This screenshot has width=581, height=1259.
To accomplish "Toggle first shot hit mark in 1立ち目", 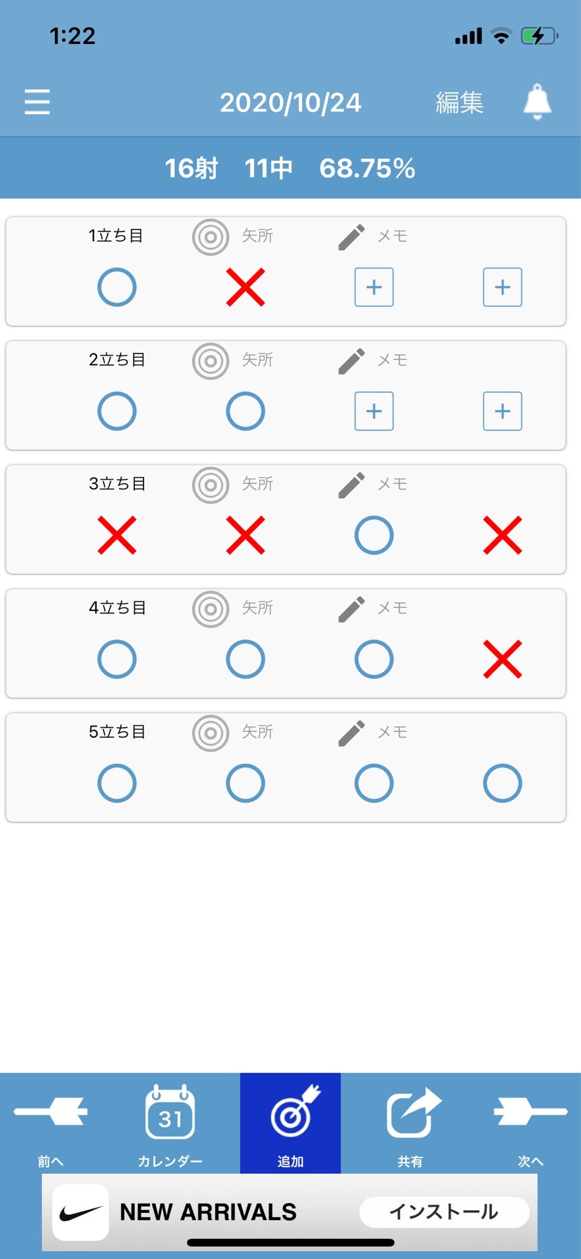I will point(117,287).
